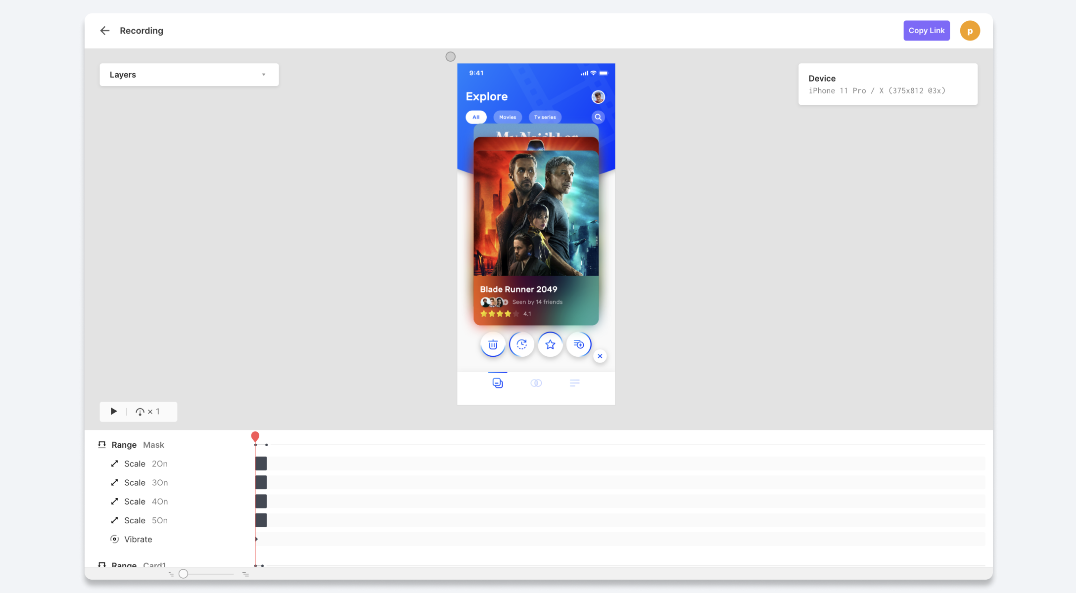Screen dimensions: 1076x593
Task: Select the Movies filter tab
Action: pos(507,117)
